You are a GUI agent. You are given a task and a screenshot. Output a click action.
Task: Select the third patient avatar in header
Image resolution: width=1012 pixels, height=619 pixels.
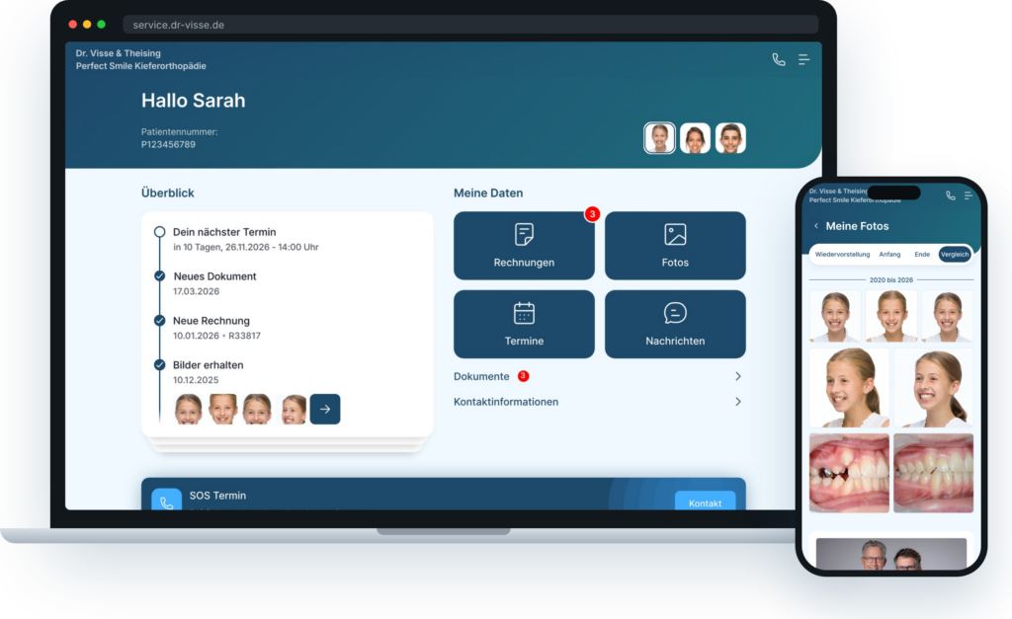click(x=730, y=138)
